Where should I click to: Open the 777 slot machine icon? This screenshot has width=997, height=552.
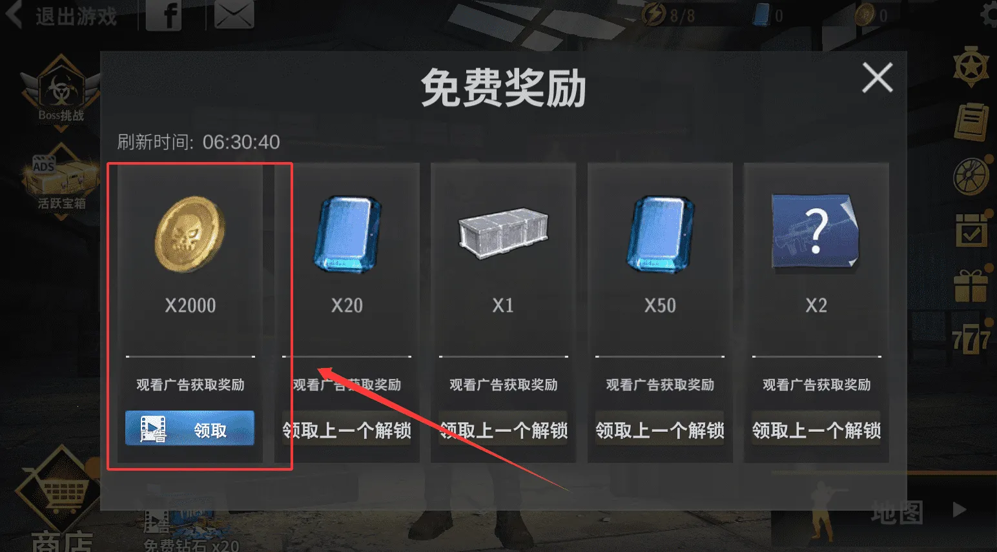click(x=971, y=338)
